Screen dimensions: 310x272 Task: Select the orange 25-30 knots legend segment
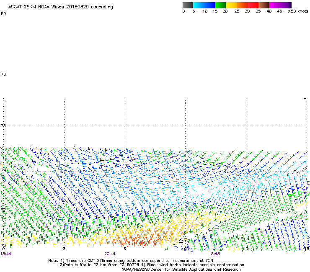pos(242,5)
